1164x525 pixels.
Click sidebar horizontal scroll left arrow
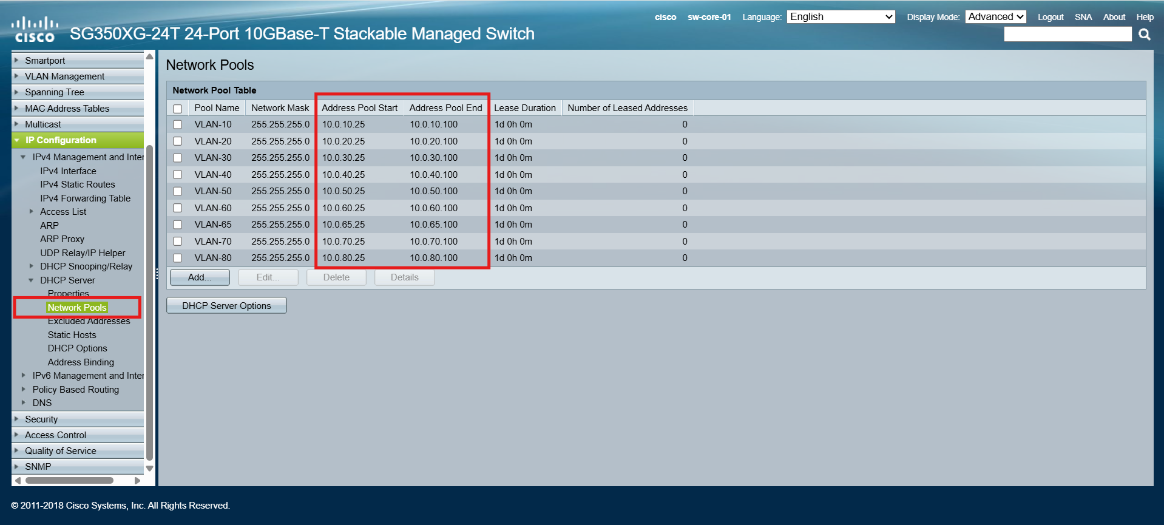(x=18, y=481)
